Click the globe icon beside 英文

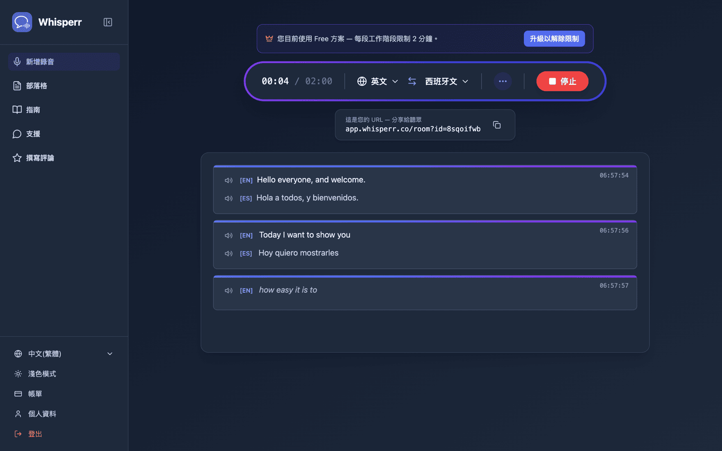pyautogui.click(x=362, y=81)
